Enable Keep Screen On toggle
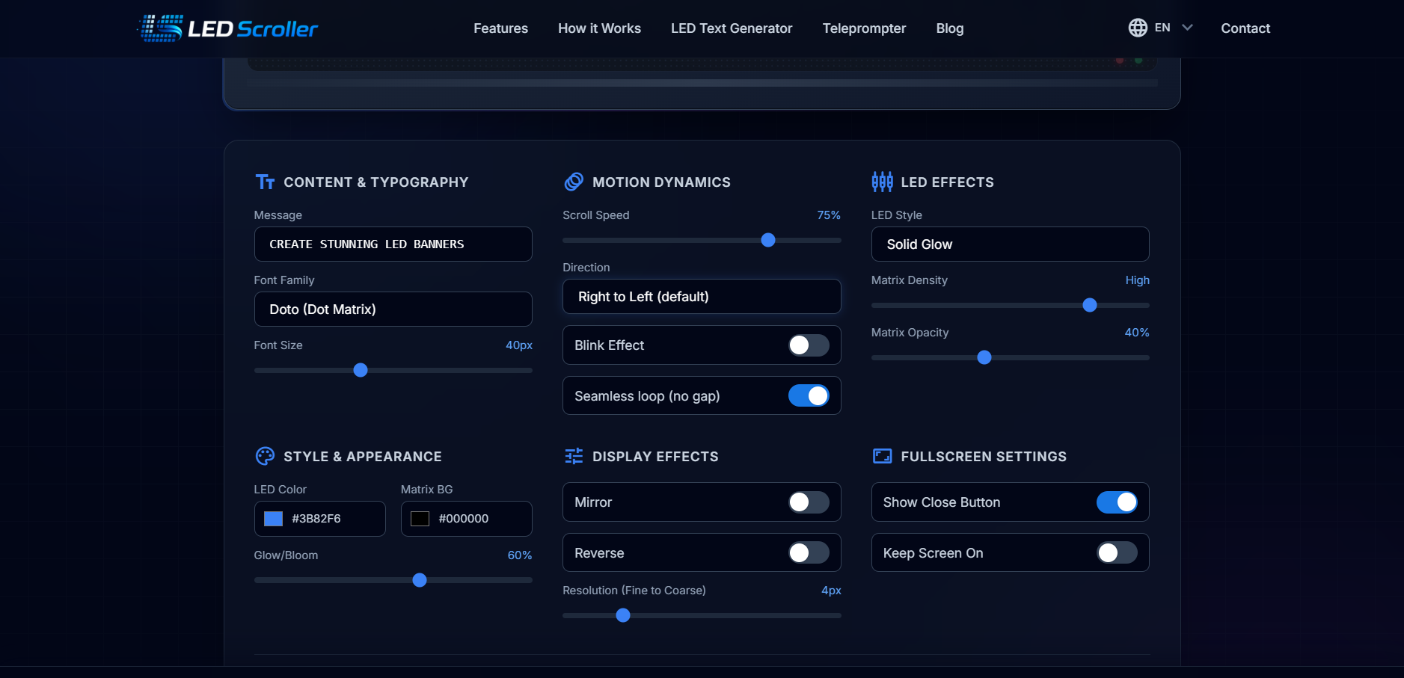The image size is (1404, 678). 1117,553
